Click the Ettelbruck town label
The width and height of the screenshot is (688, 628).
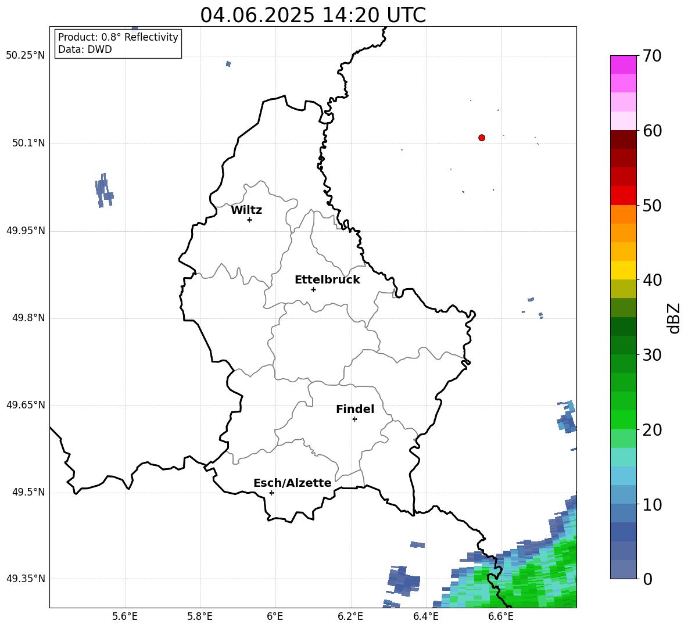327,280
